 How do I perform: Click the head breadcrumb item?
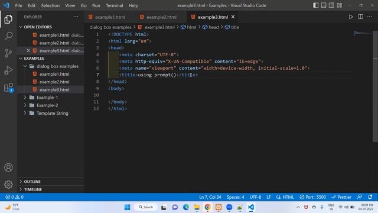click(211, 27)
